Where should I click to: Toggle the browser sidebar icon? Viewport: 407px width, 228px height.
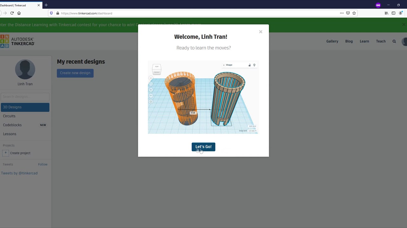[394, 13]
